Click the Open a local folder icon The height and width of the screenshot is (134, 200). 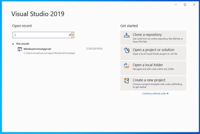tap(126, 66)
